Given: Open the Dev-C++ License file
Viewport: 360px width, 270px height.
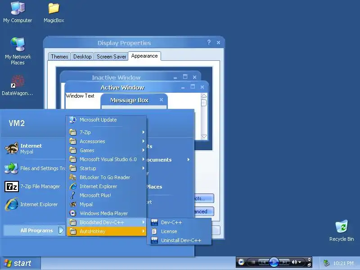Looking at the screenshot, I should (x=179, y=231).
